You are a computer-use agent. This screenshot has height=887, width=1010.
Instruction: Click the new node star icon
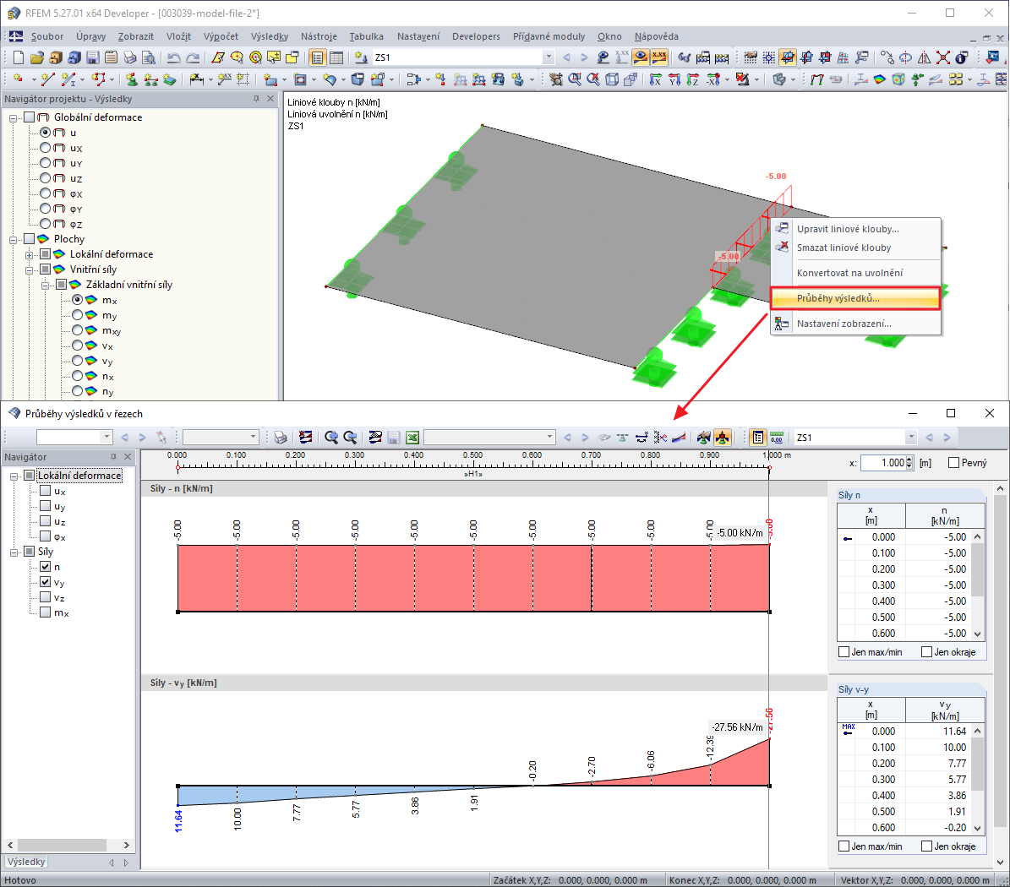[18, 79]
